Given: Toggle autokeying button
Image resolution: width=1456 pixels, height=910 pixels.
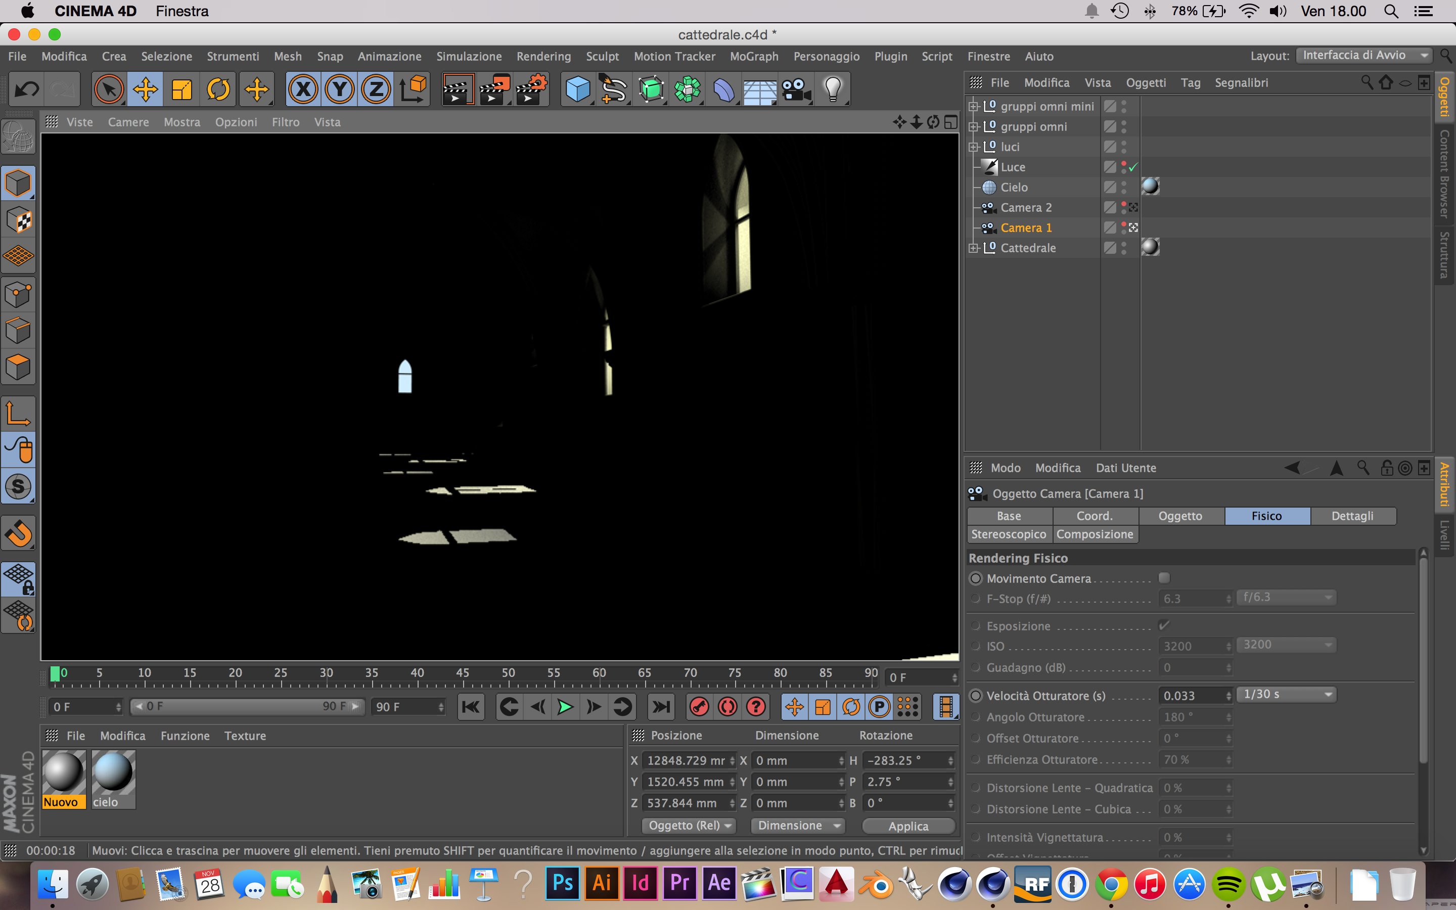Looking at the screenshot, I should point(728,707).
